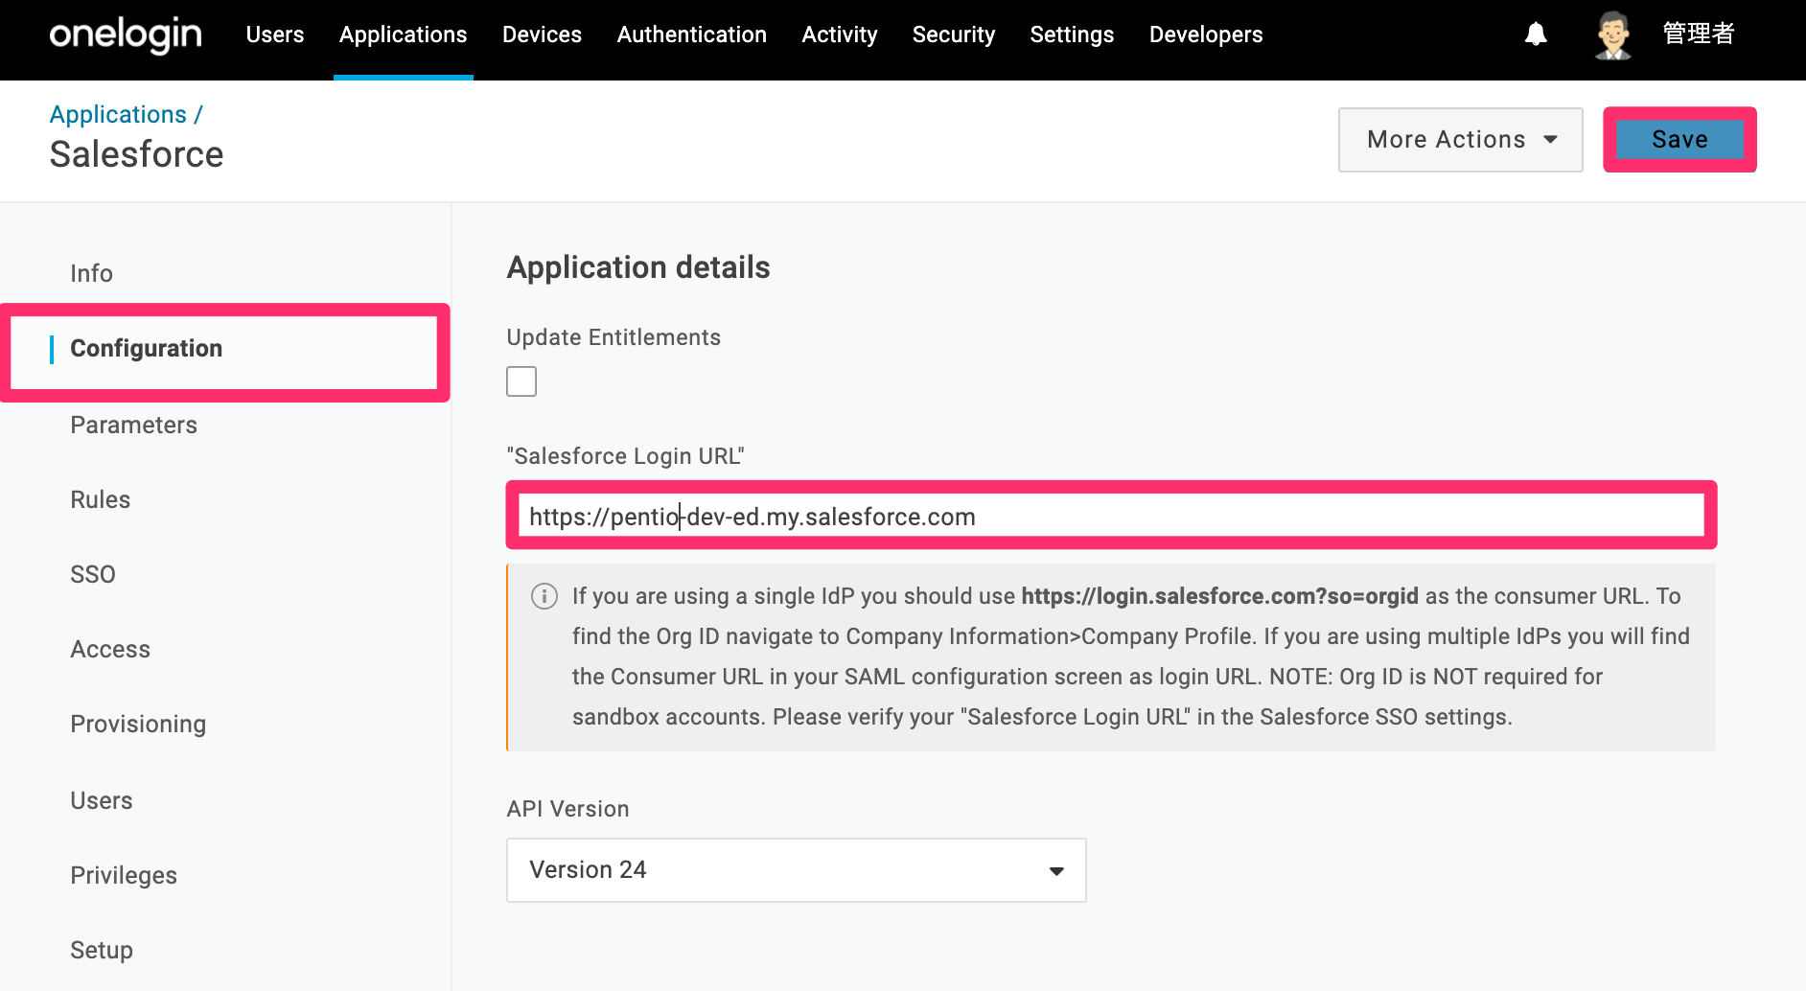Enable the Update Entitlements checkbox

(x=521, y=381)
